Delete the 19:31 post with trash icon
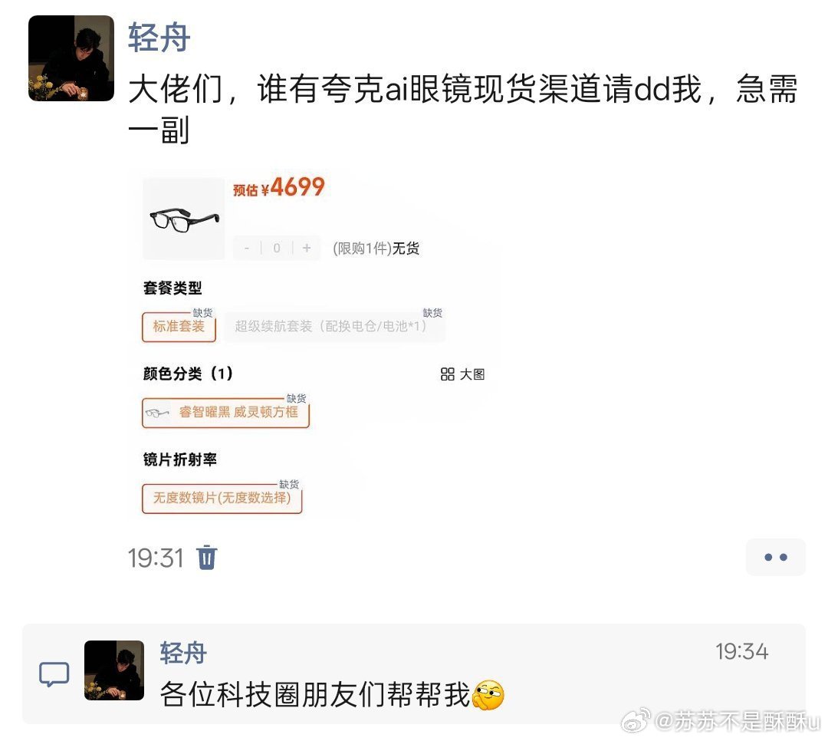This screenshot has height=741, width=828. (x=206, y=558)
